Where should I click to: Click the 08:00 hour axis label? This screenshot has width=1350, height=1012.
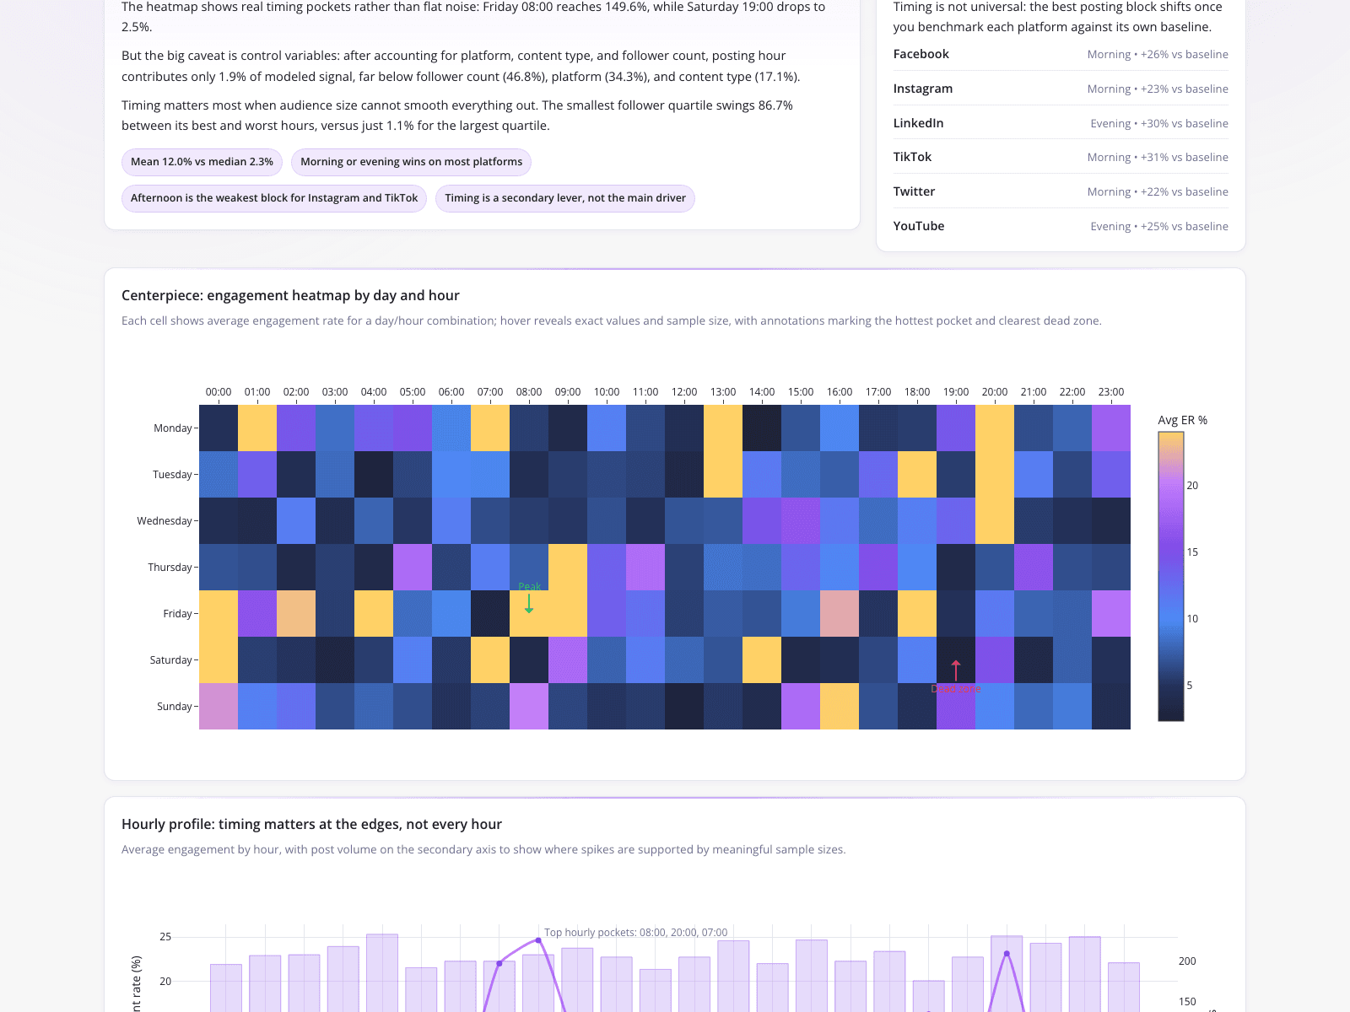[529, 392]
